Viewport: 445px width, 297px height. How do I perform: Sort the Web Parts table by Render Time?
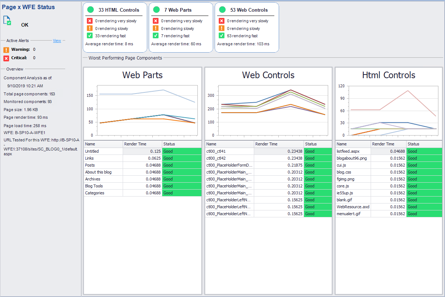tap(136, 144)
